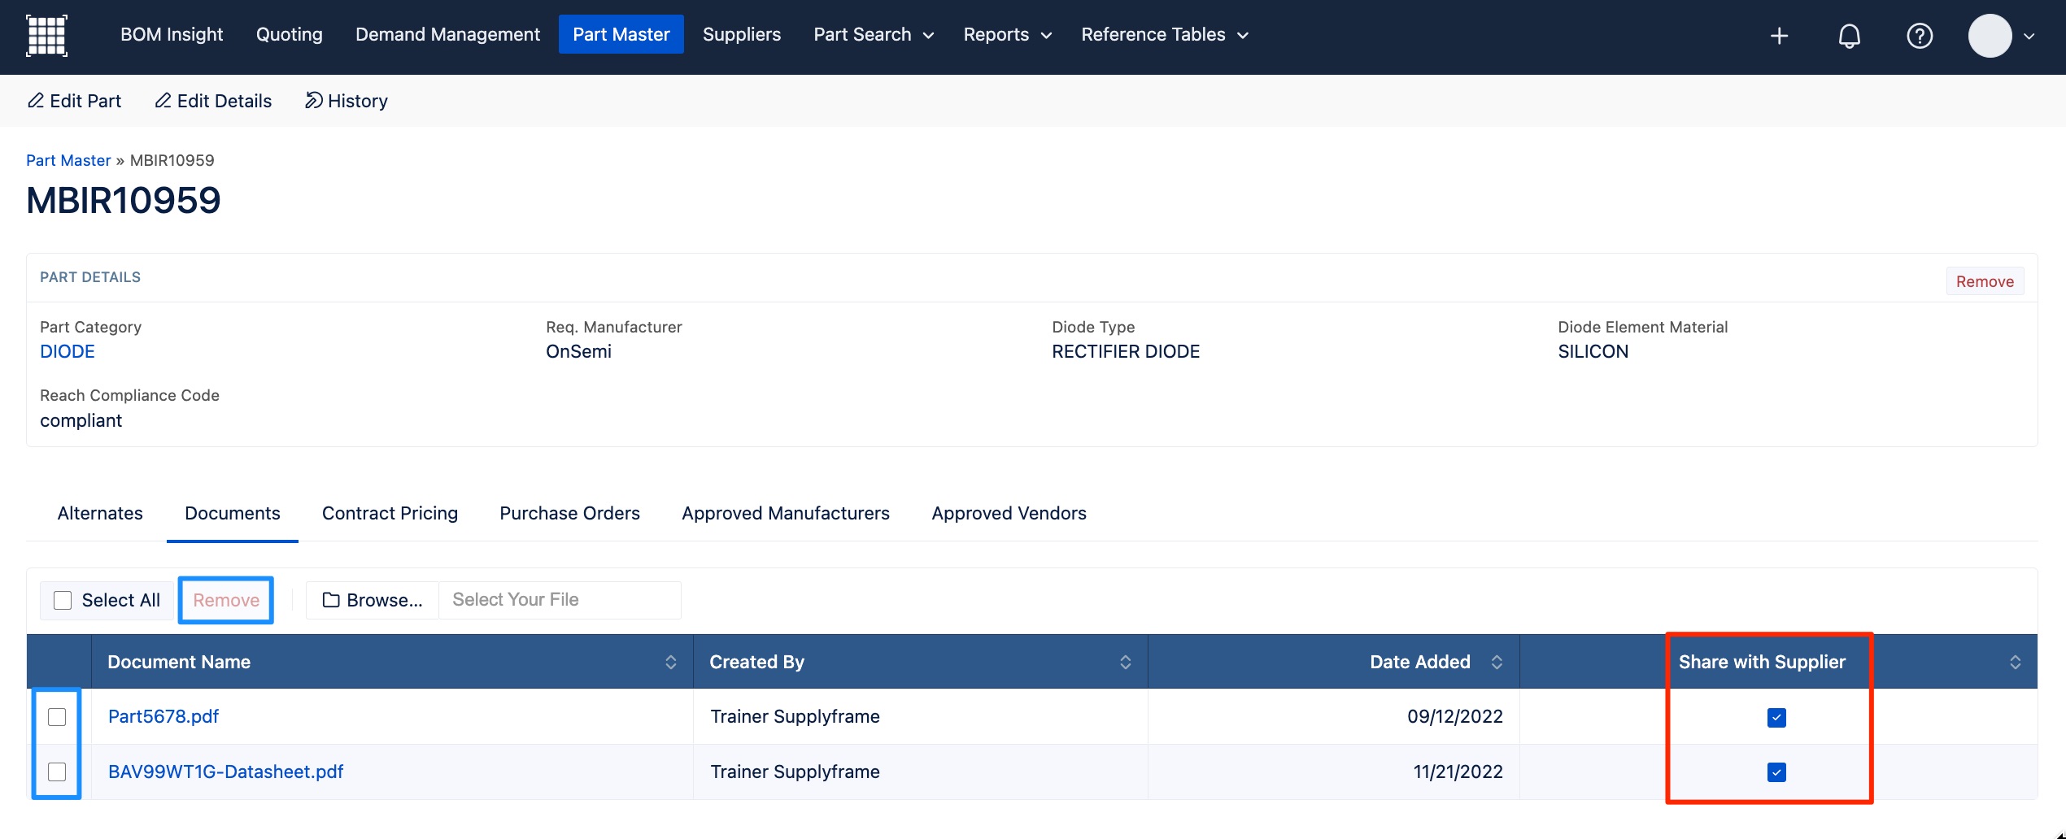Click the 11/21/2022 date cell
Image resolution: width=2066 pixels, height=839 pixels.
coord(1458,772)
